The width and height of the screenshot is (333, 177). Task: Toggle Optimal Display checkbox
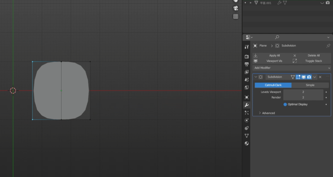pos(285,104)
